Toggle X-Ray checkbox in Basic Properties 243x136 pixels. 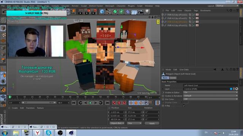point(184,105)
